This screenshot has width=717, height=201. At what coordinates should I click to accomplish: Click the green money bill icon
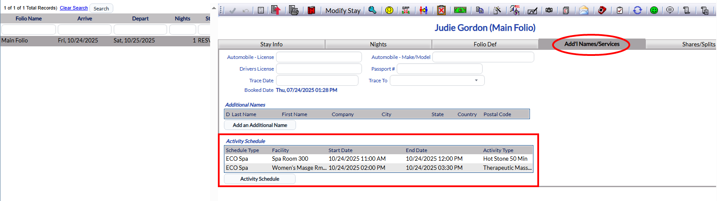click(460, 10)
